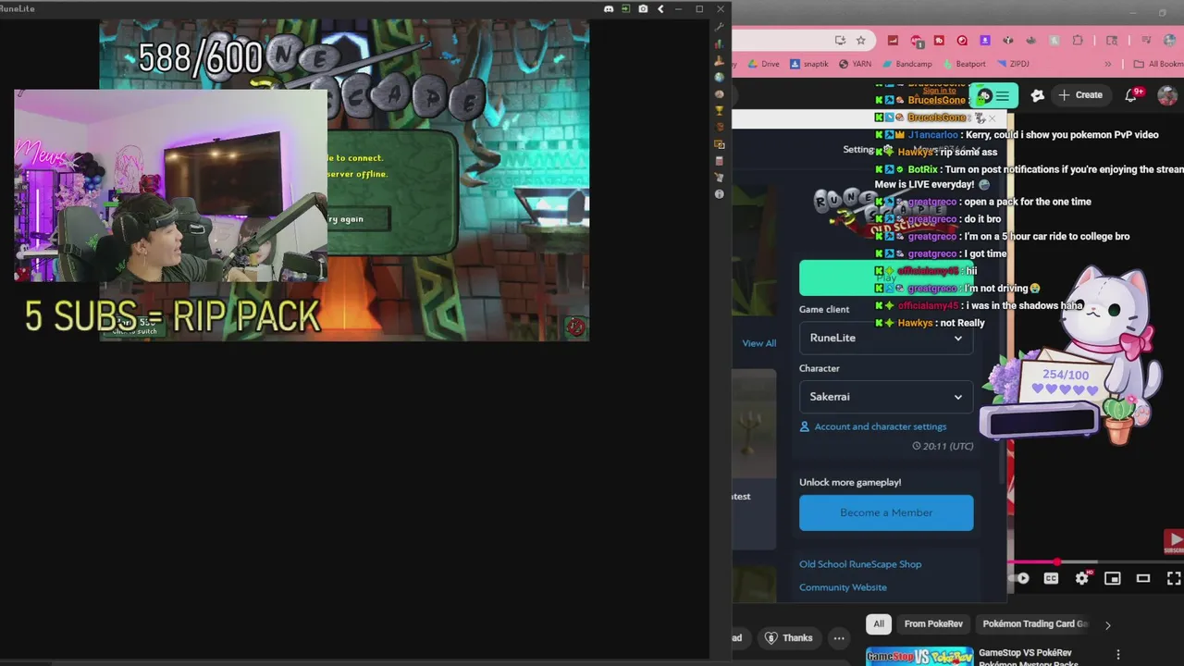Open the trophy panel in RuneLite sidebar
Image resolution: width=1184 pixels, height=666 pixels.
[720, 111]
